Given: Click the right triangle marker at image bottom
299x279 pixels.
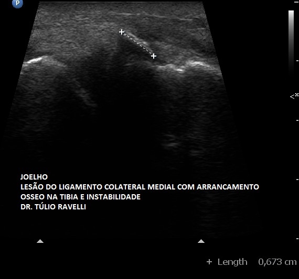Looking at the screenshot, I should click(201, 241).
